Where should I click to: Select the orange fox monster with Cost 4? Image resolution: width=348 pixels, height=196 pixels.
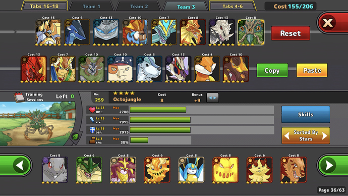(207, 69)
